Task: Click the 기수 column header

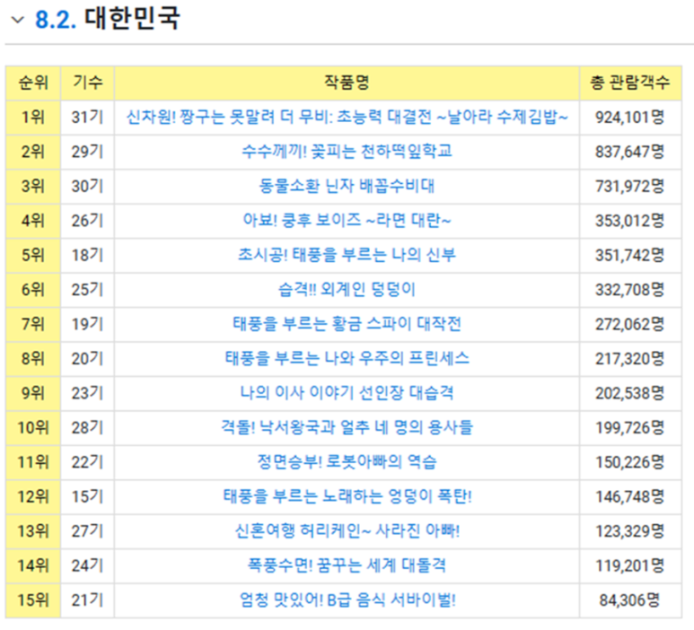Action: pyautogui.click(x=87, y=83)
